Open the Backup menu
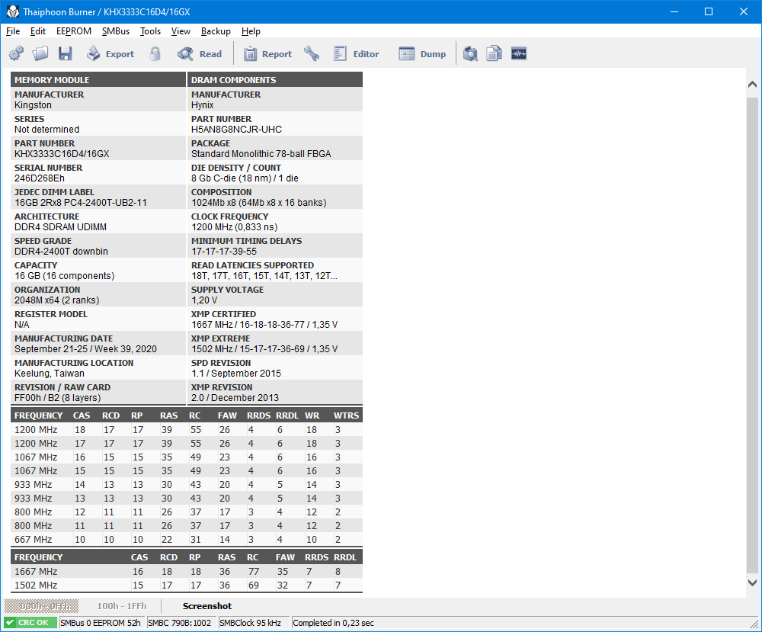 coord(216,31)
